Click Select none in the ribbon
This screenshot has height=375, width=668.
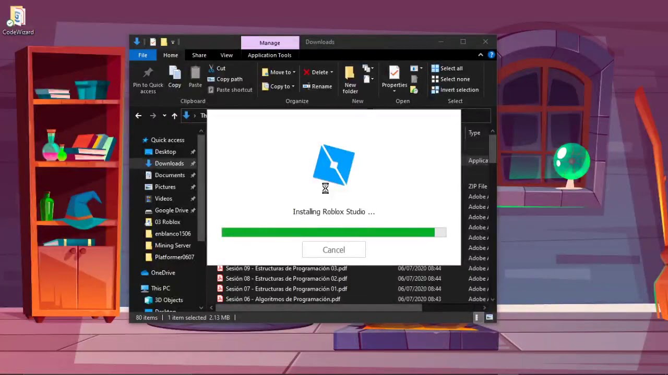tap(451, 79)
